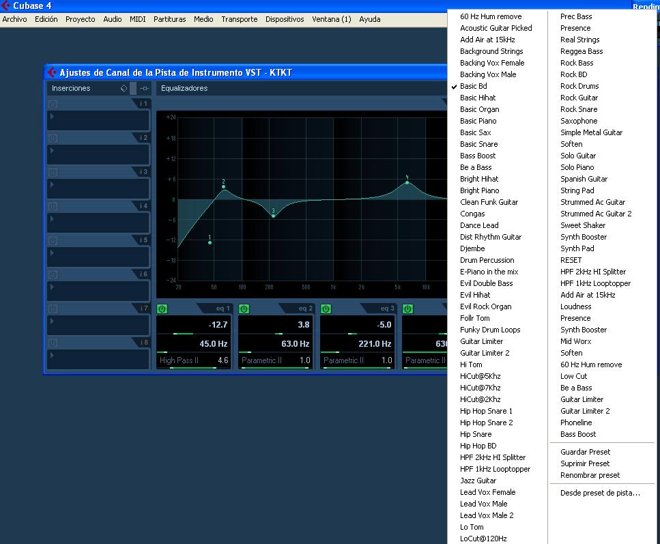Open the Transporte menu
Image resolution: width=660 pixels, height=544 pixels.
[x=240, y=19]
